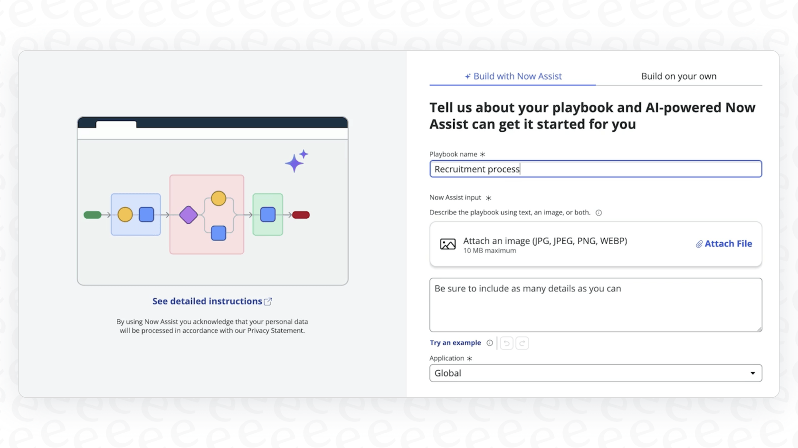The width and height of the screenshot is (798, 448).
Task: Click the Attach File link
Action: [728, 244]
